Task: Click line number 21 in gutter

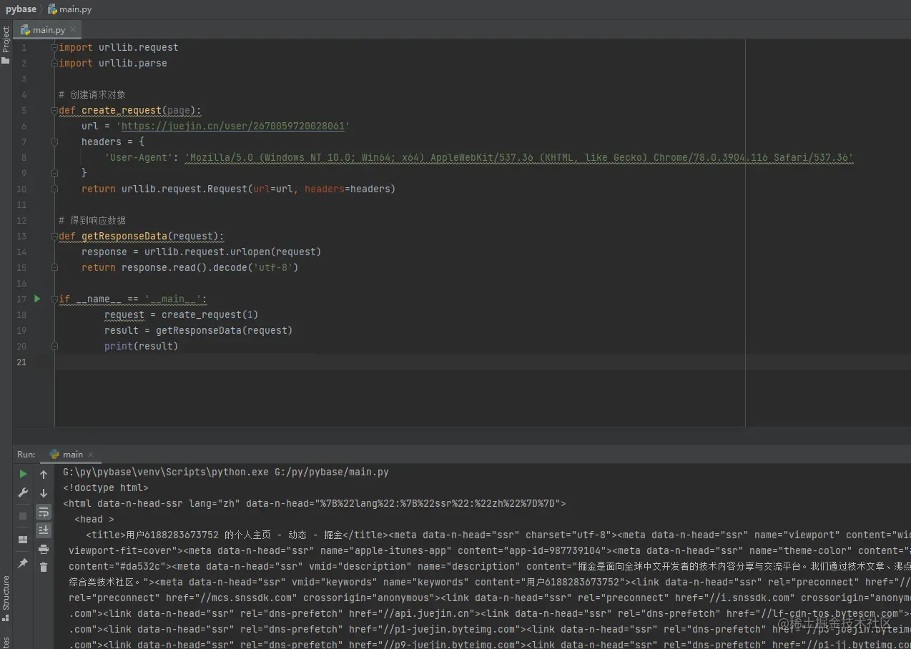Action: coord(21,362)
